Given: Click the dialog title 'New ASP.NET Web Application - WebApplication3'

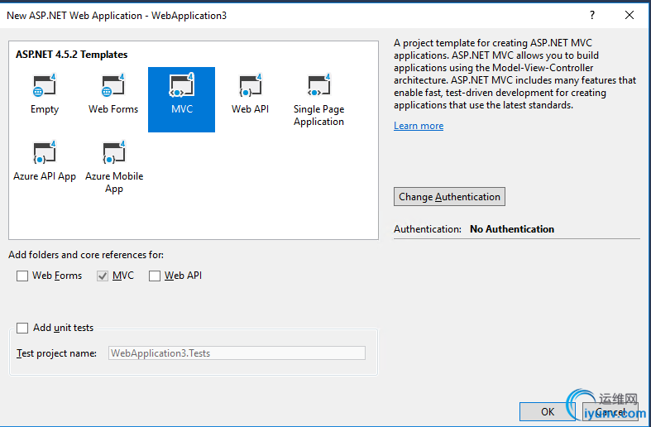Looking at the screenshot, I should [117, 16].
